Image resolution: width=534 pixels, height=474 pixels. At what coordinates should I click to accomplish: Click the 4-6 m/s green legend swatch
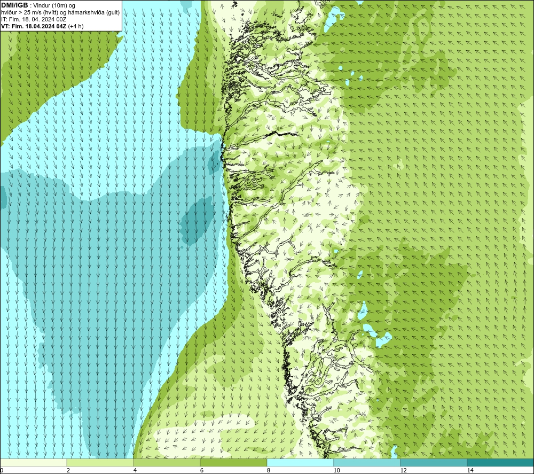click(167, 462)
